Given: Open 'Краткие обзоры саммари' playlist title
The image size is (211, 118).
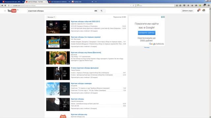Looking at the screenshot, I should [x=81, y=84].
